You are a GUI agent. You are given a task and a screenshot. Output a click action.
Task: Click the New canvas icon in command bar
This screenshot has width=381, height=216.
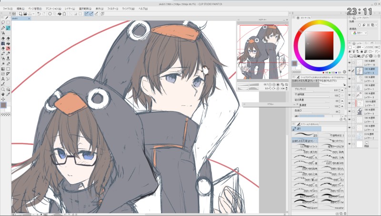tap(20, 14)
